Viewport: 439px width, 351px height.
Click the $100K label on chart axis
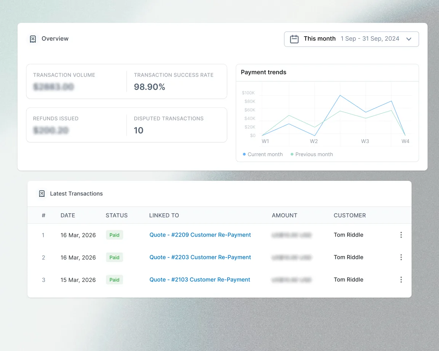coord(248,93)
